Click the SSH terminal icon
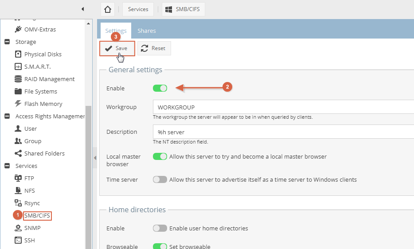Screen dimensions: 414x249 (x=18, y=240)
